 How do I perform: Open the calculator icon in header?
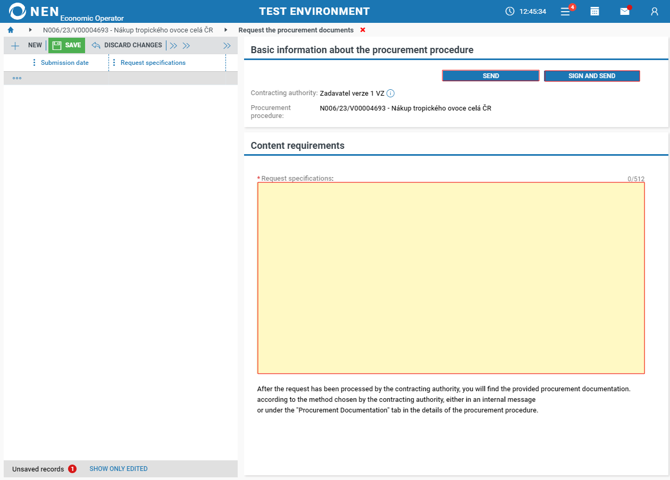pos(595,11)
